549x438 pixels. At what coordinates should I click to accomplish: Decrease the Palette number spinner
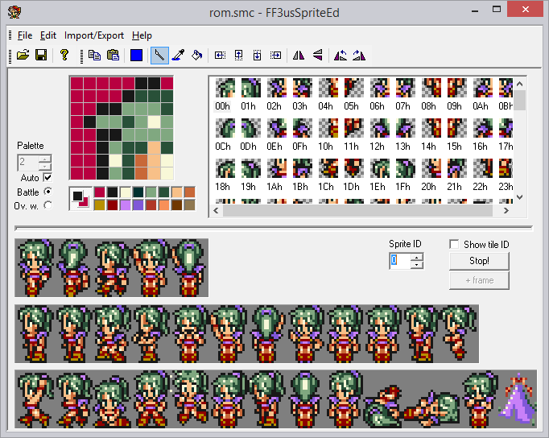point(45,167)
